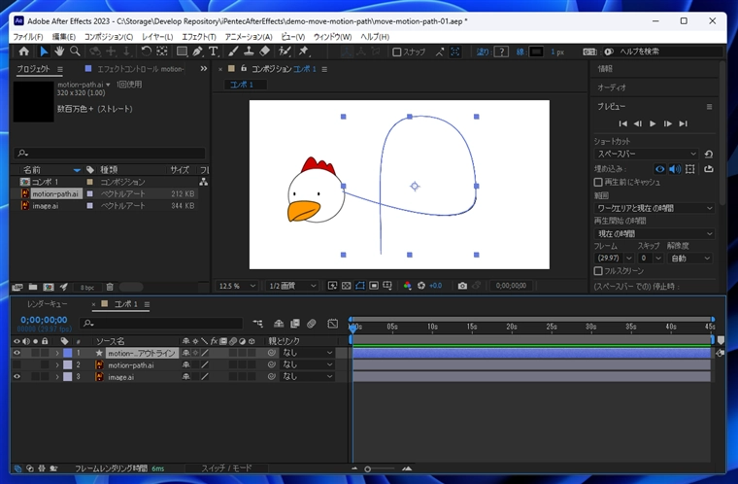Click the graph editor icon in timeline

(333, 324)
